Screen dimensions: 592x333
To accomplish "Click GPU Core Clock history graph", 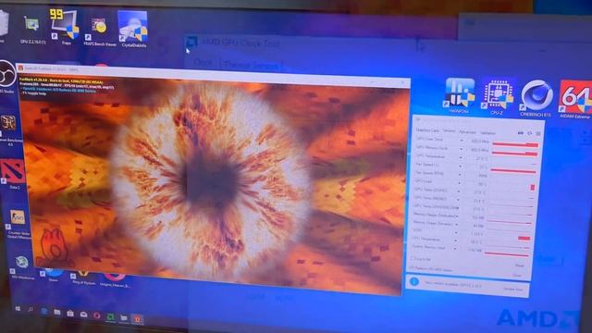I will pos(515,144).
